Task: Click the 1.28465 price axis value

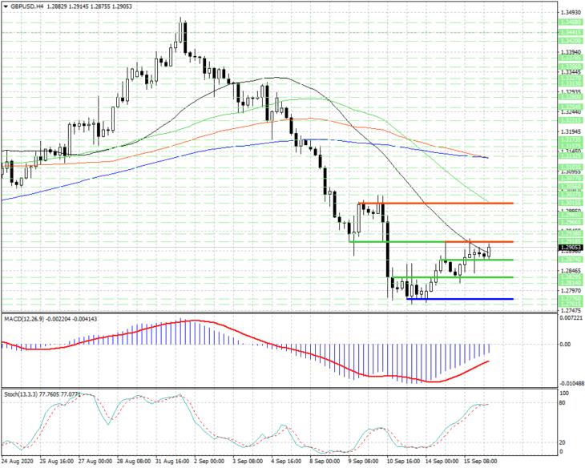Action: point(571,271)
